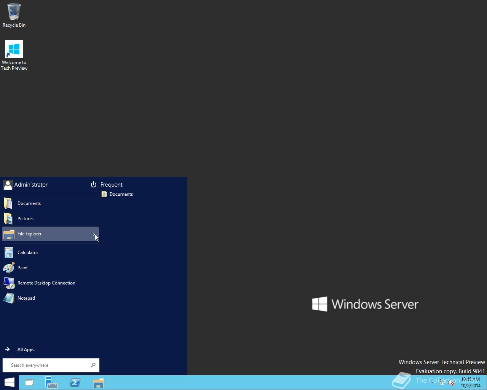Select the Welcome to Tech Preview shortcut
487x390 pixels.
14,55
